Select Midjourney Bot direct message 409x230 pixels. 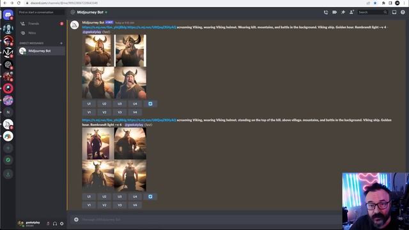[x=41, y=51]
